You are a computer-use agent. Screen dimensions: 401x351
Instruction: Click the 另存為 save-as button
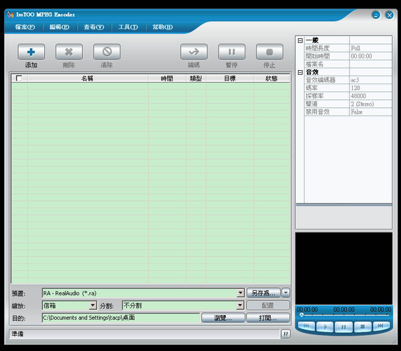click(x=263, y=293)
